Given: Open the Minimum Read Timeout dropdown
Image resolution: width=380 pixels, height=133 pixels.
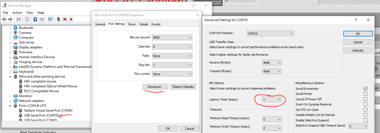Looking at the screenshot, I should point(272,119).
